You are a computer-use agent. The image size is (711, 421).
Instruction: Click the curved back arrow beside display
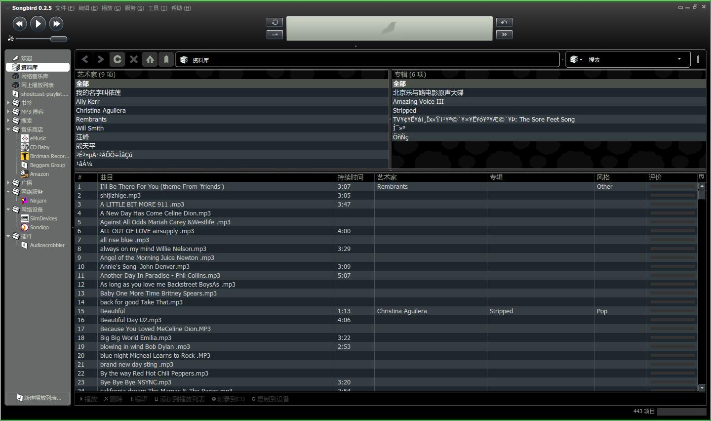pos(504,22)
